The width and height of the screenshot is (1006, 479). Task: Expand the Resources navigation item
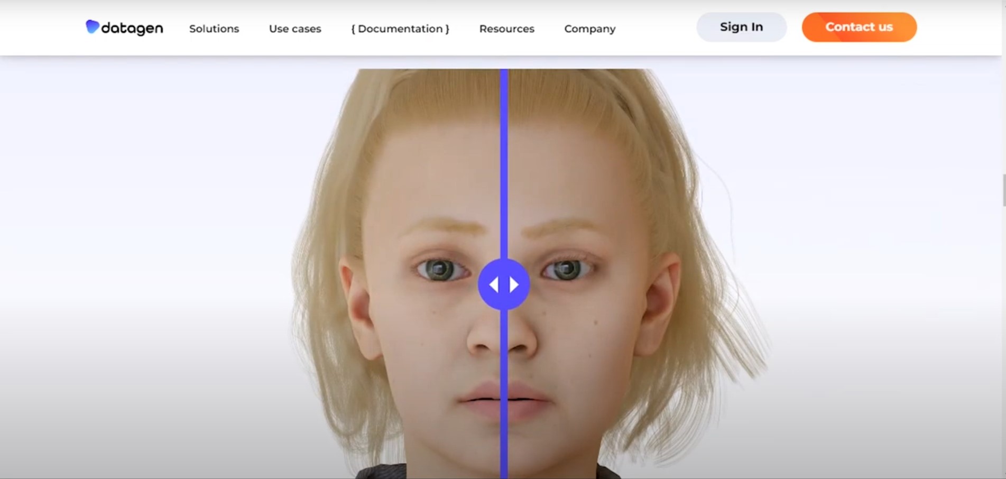(x=507, y=29)
